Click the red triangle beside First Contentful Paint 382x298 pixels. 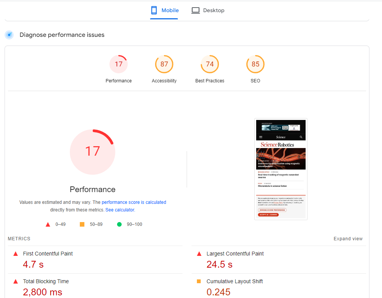[15, 253]
